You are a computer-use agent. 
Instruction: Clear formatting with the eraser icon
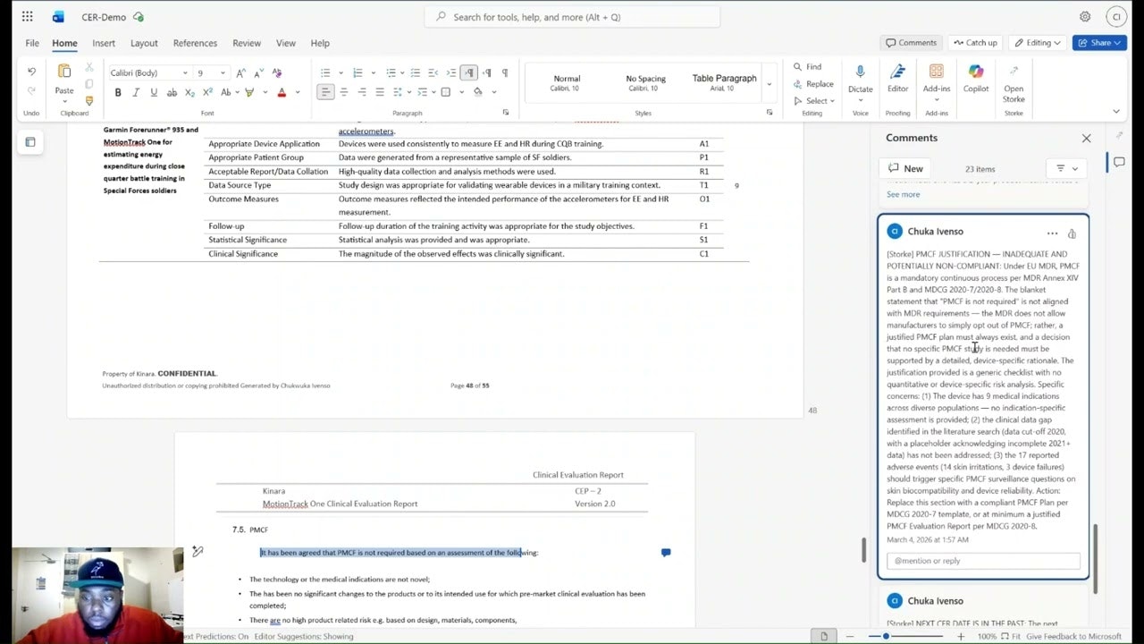point(277,73)
